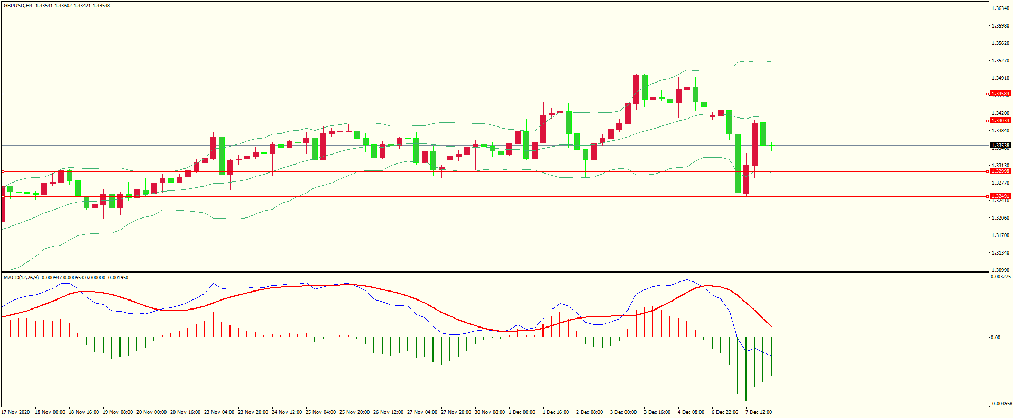This screenshot has width=1013, height=418.
Task: Select the left handle of the 1.34034 line
Action: (3, 121)
